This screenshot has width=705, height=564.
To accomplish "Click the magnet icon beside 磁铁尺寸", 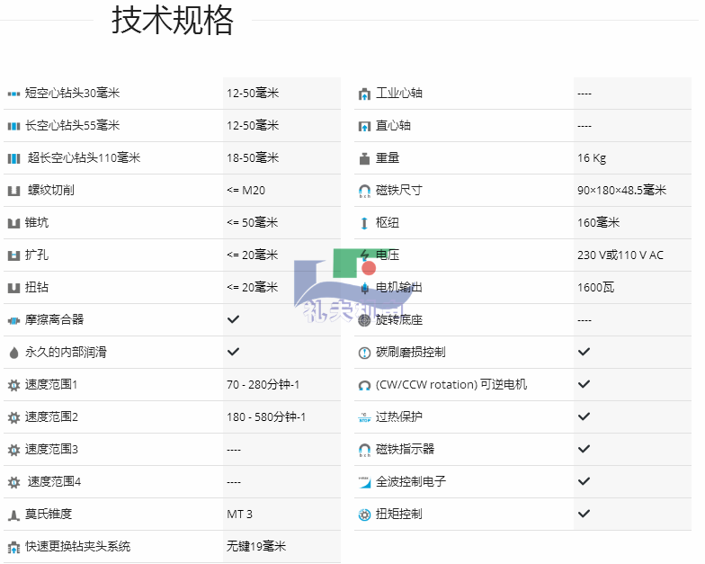I will (x=364, y=191).
